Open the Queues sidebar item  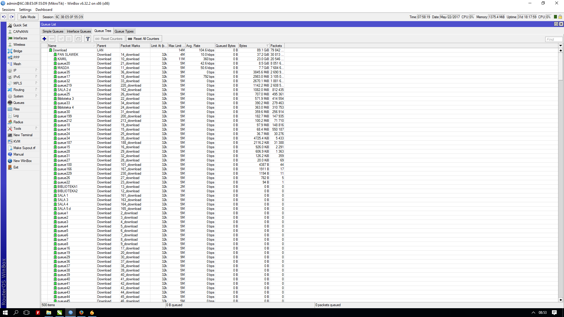click(19, 103)
